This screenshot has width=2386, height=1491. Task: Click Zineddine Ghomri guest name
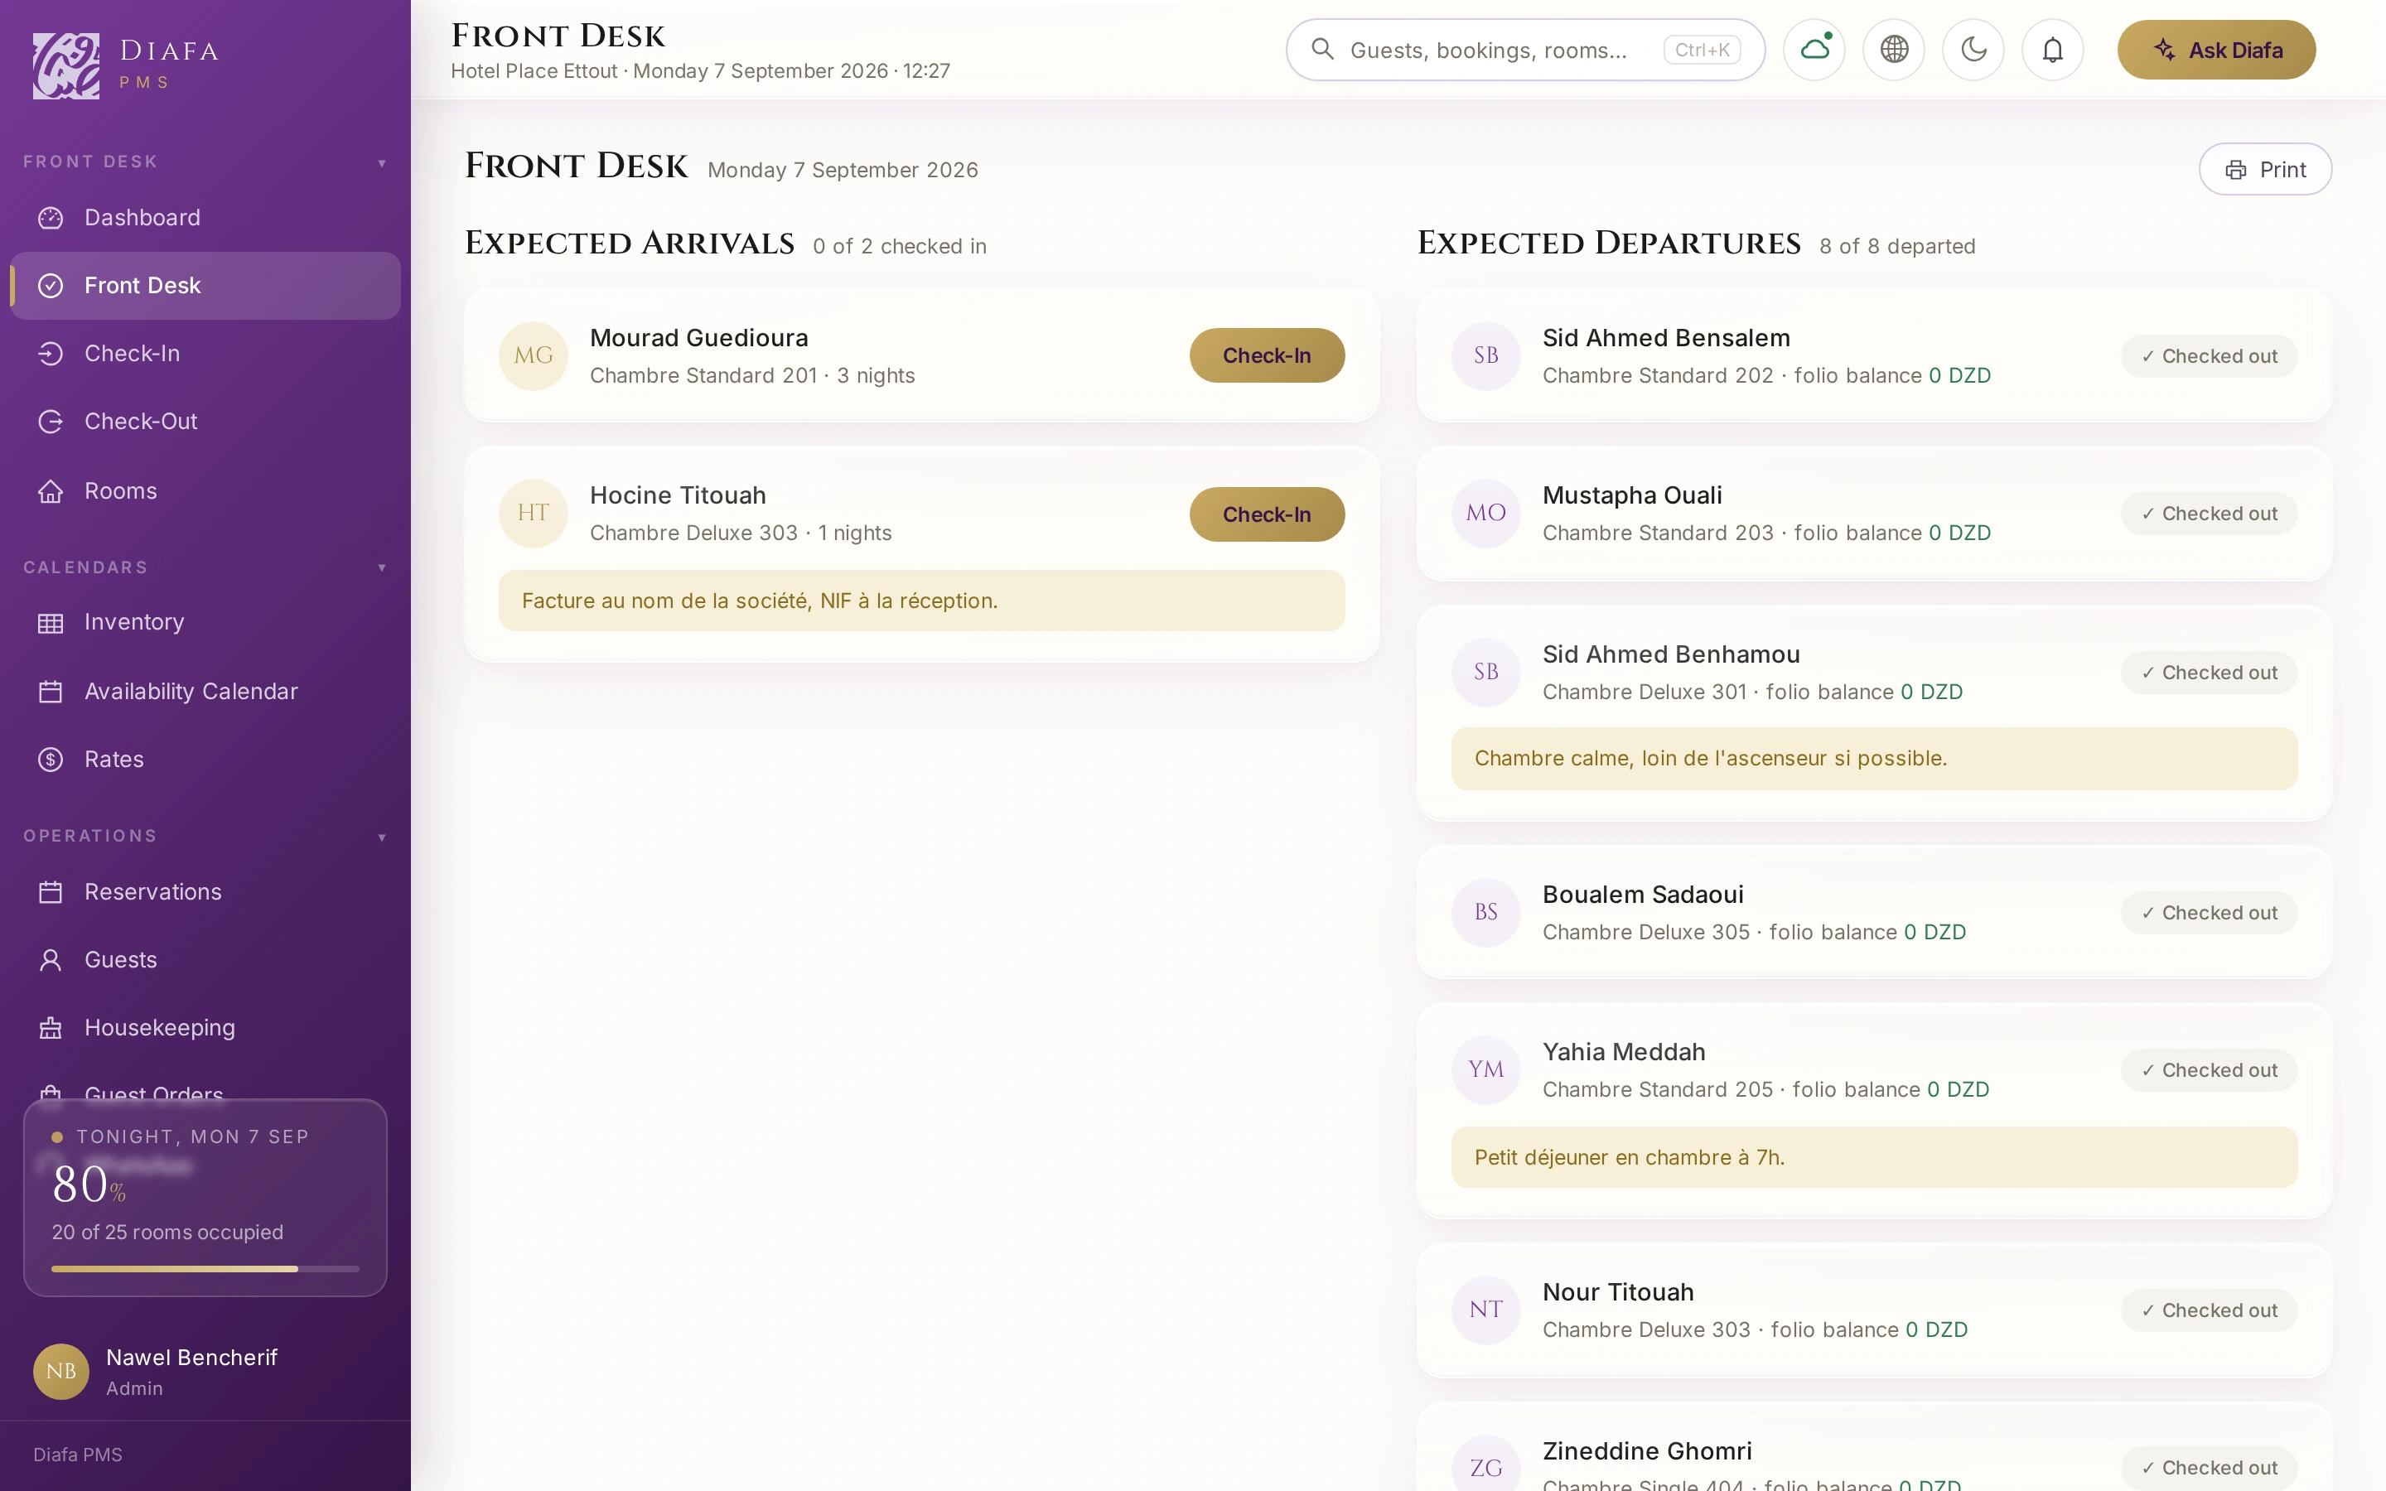pyautogui.click(x=1648, y=1451)
